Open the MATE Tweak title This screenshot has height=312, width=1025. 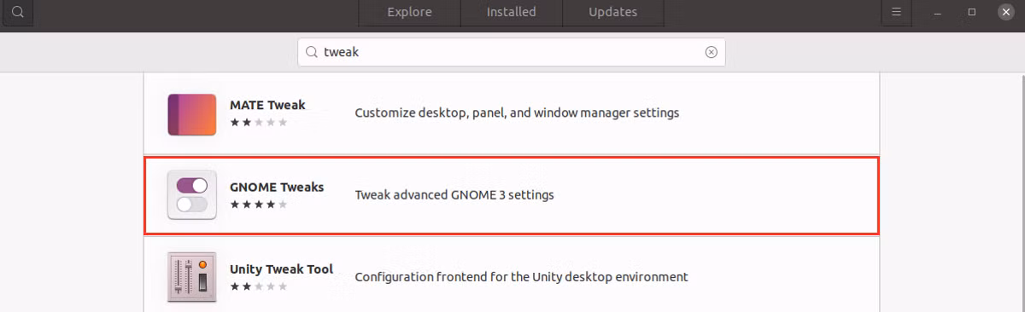point(267,105)
